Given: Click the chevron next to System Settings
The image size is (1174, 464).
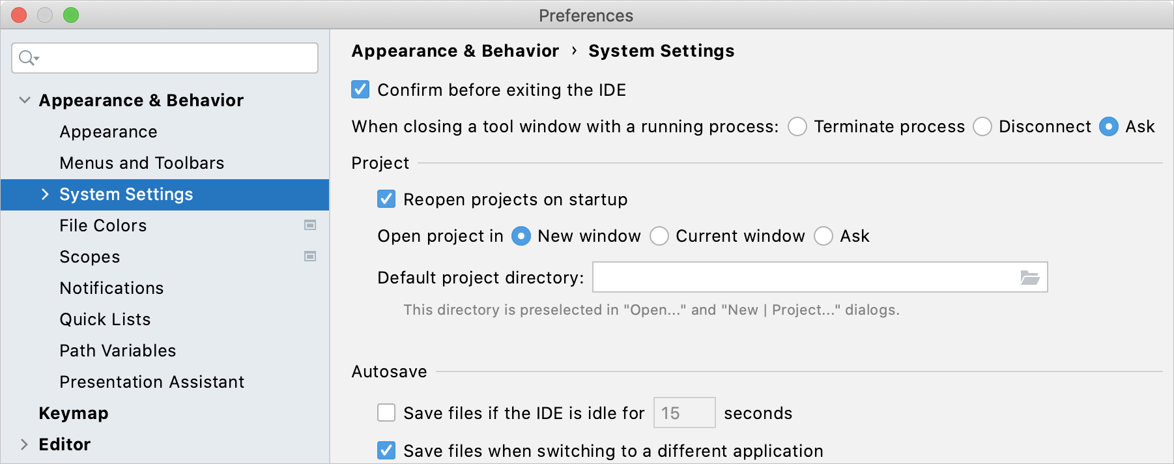Looking at the screenshot, I should coord(45,194).
